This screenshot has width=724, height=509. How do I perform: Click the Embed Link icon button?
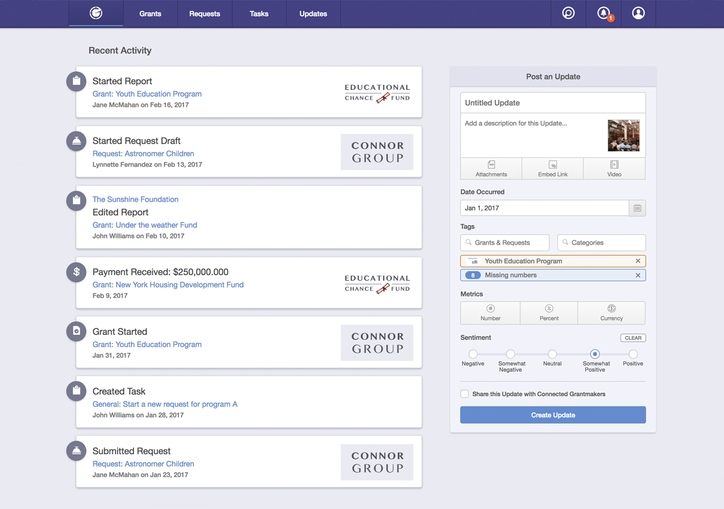pos(553,169)
